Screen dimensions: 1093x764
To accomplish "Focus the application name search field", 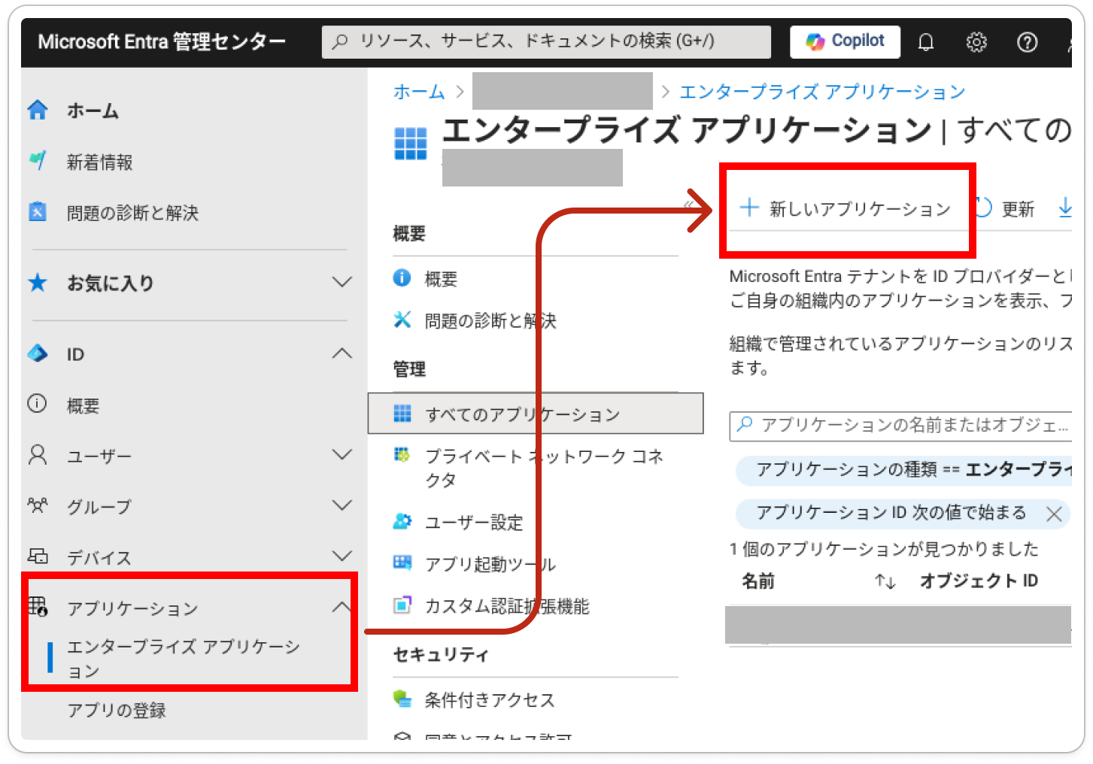I will (900, 426).
